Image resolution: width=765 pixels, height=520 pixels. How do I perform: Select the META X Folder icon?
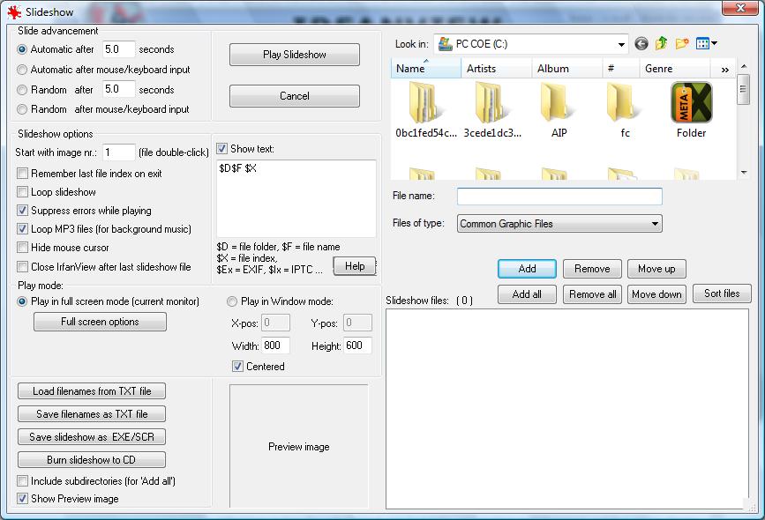692,102
